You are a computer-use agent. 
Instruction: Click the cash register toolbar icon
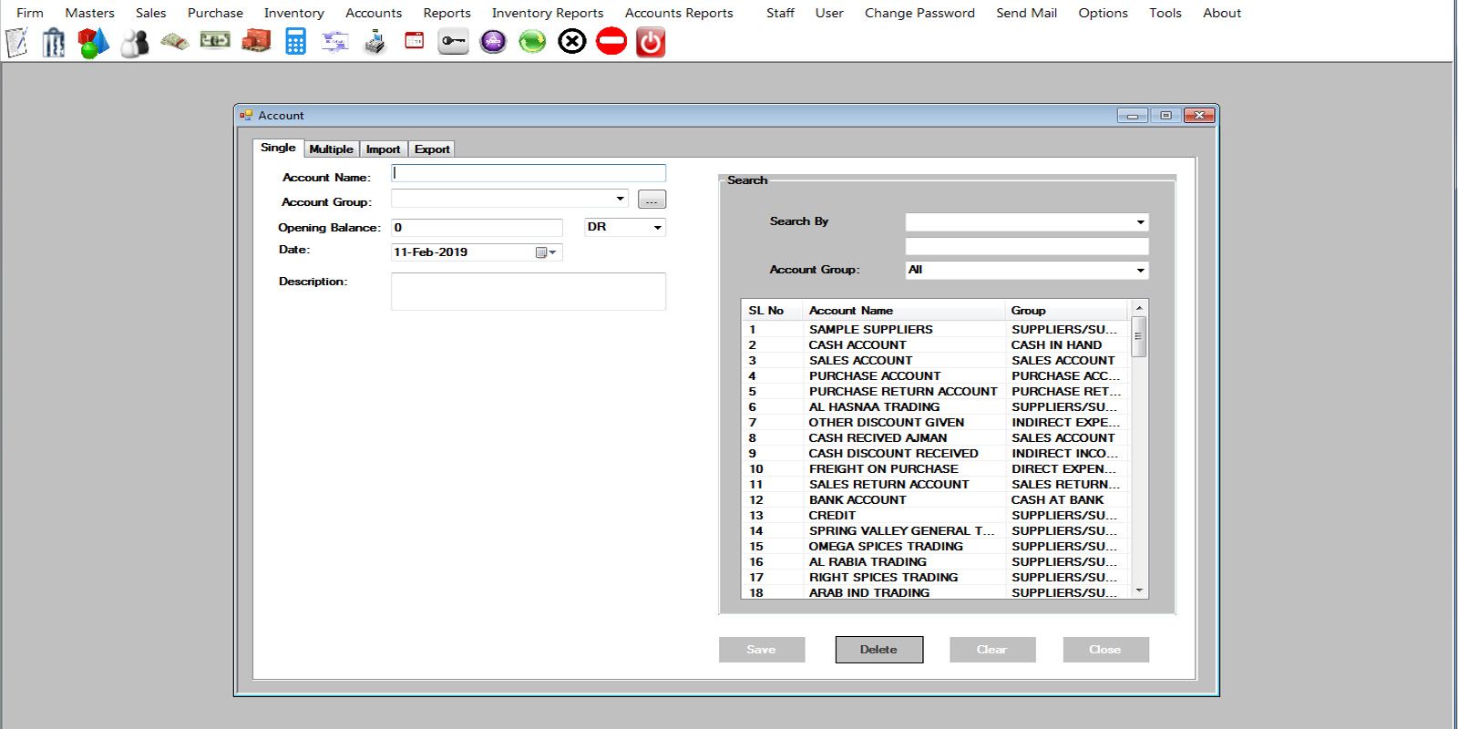pyautogui.click(x=375, y=42)
